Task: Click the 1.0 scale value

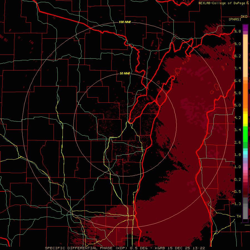Action: 237,167
